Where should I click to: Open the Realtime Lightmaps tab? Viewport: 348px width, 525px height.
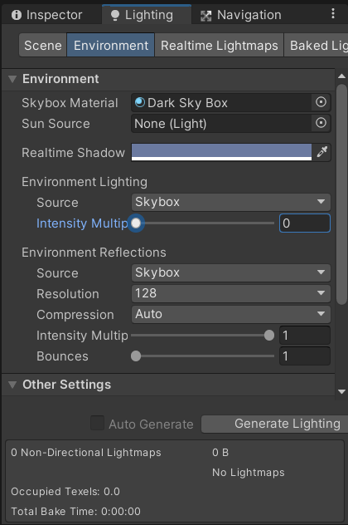click(219, 45)
